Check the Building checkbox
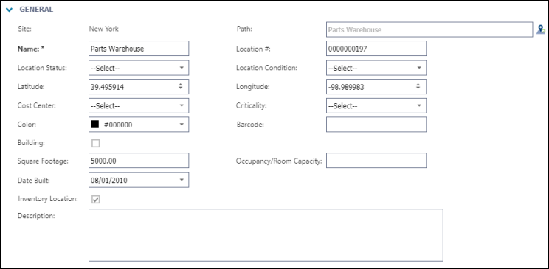Viewport: 549px width, 269px height. click(96, 144)
